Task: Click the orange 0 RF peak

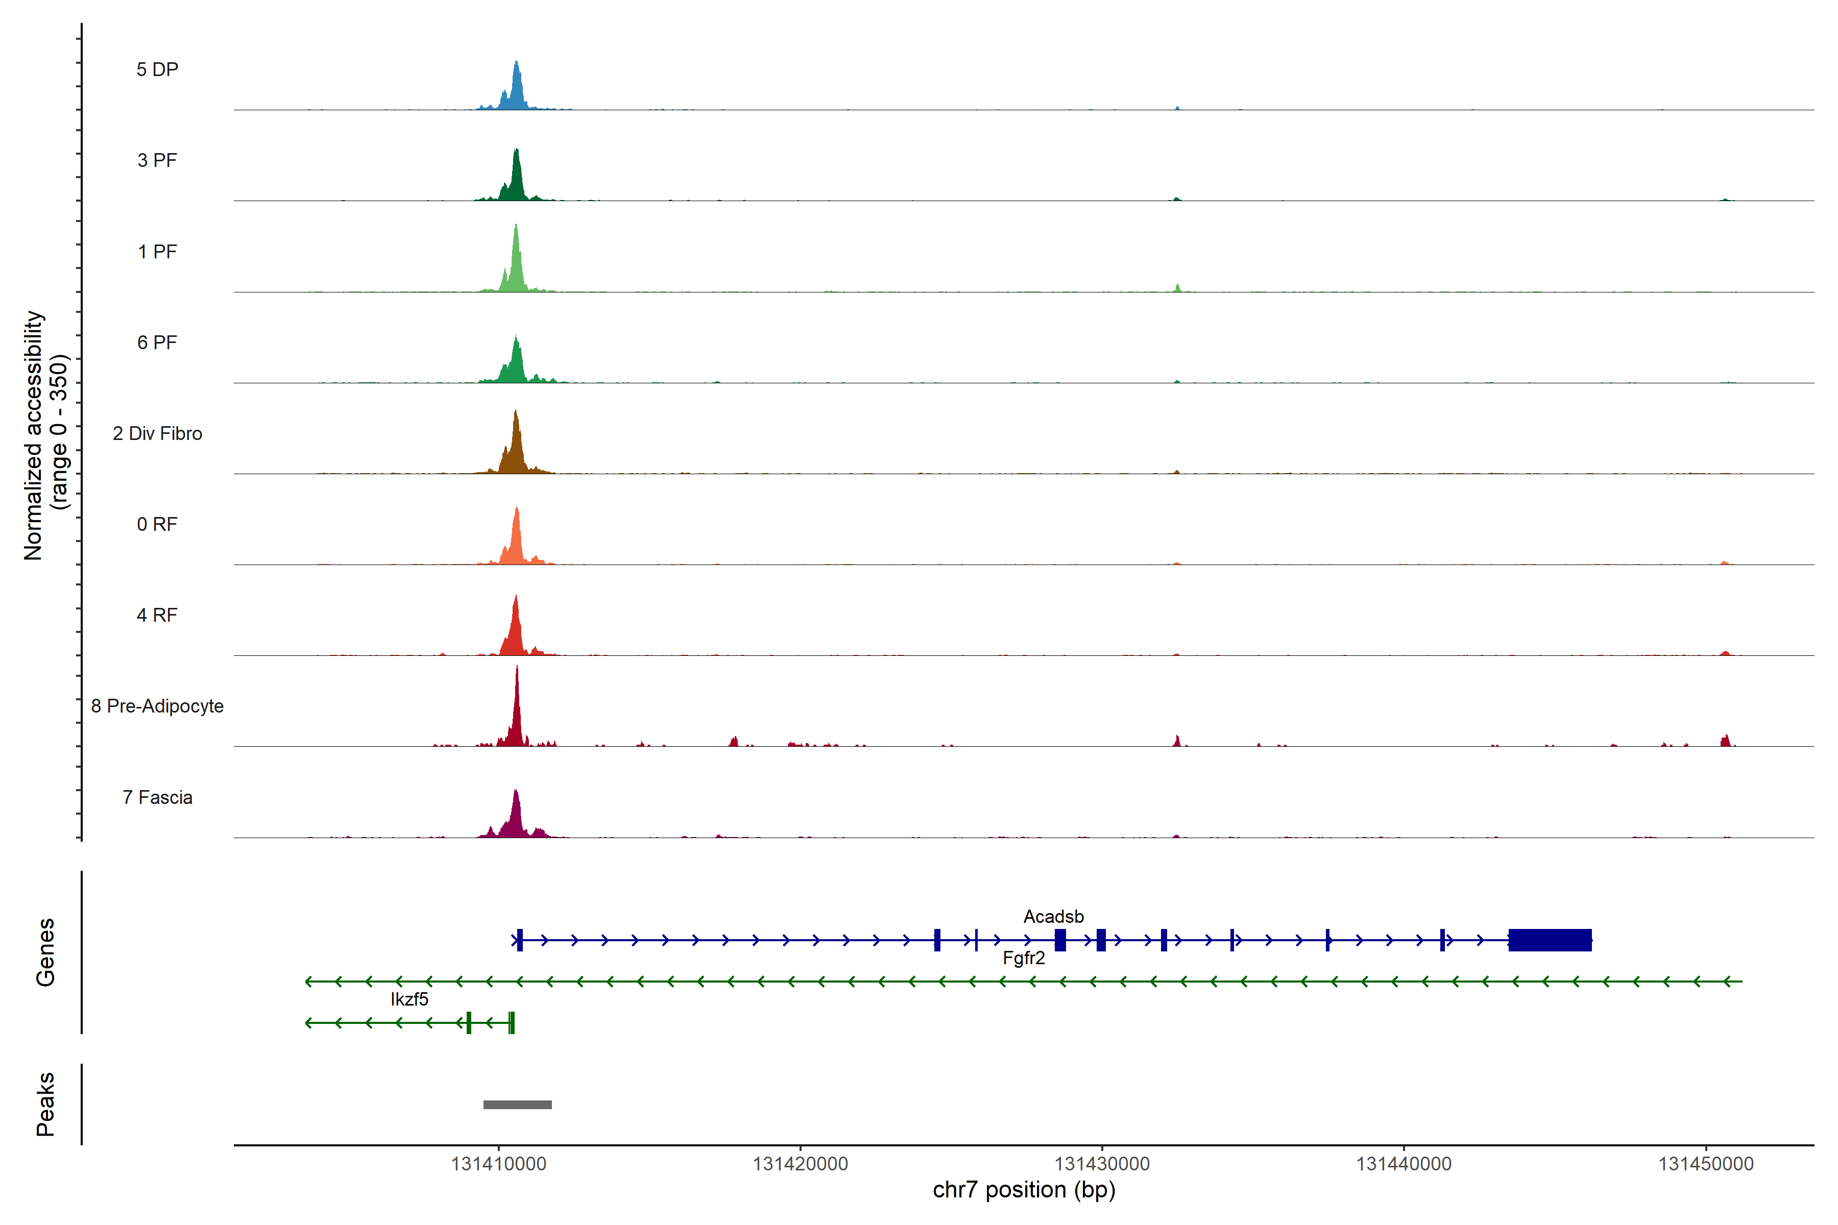Action: click(x=516, y=542)
